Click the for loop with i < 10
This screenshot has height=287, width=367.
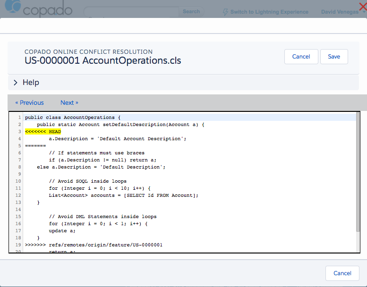100,188
